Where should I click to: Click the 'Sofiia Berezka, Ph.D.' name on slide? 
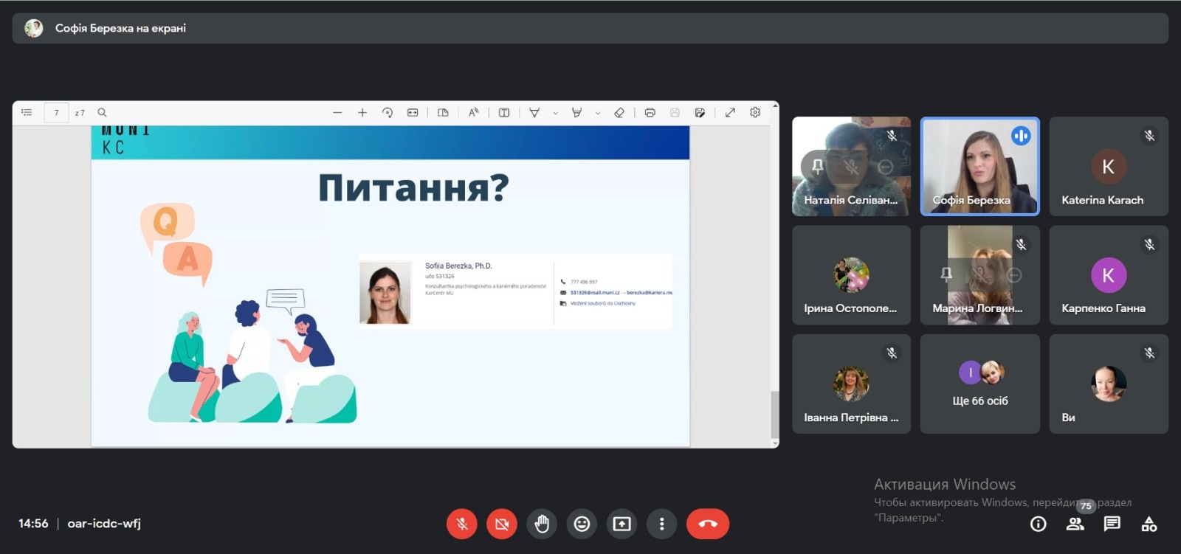point(458,266)
